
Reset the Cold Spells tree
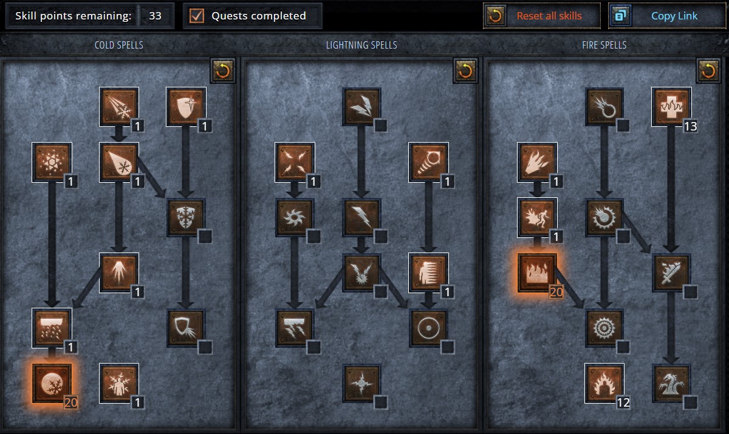pos(222,70)
